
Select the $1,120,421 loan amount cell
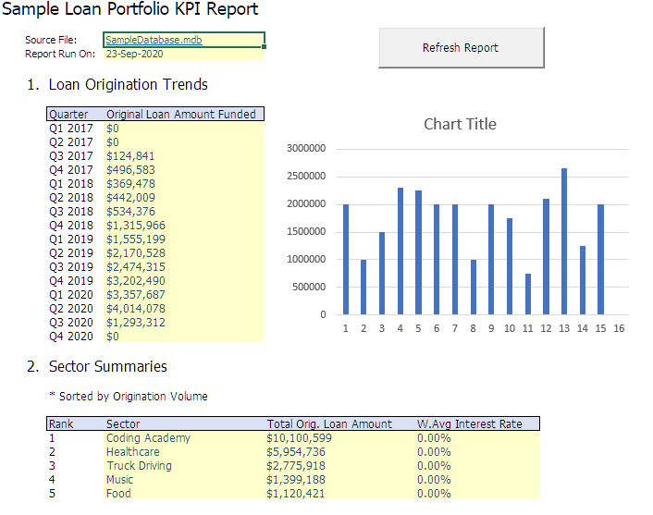tap(295, 494)
